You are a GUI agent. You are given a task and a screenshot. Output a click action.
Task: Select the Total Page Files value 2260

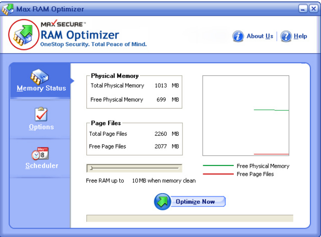[161, 134]
